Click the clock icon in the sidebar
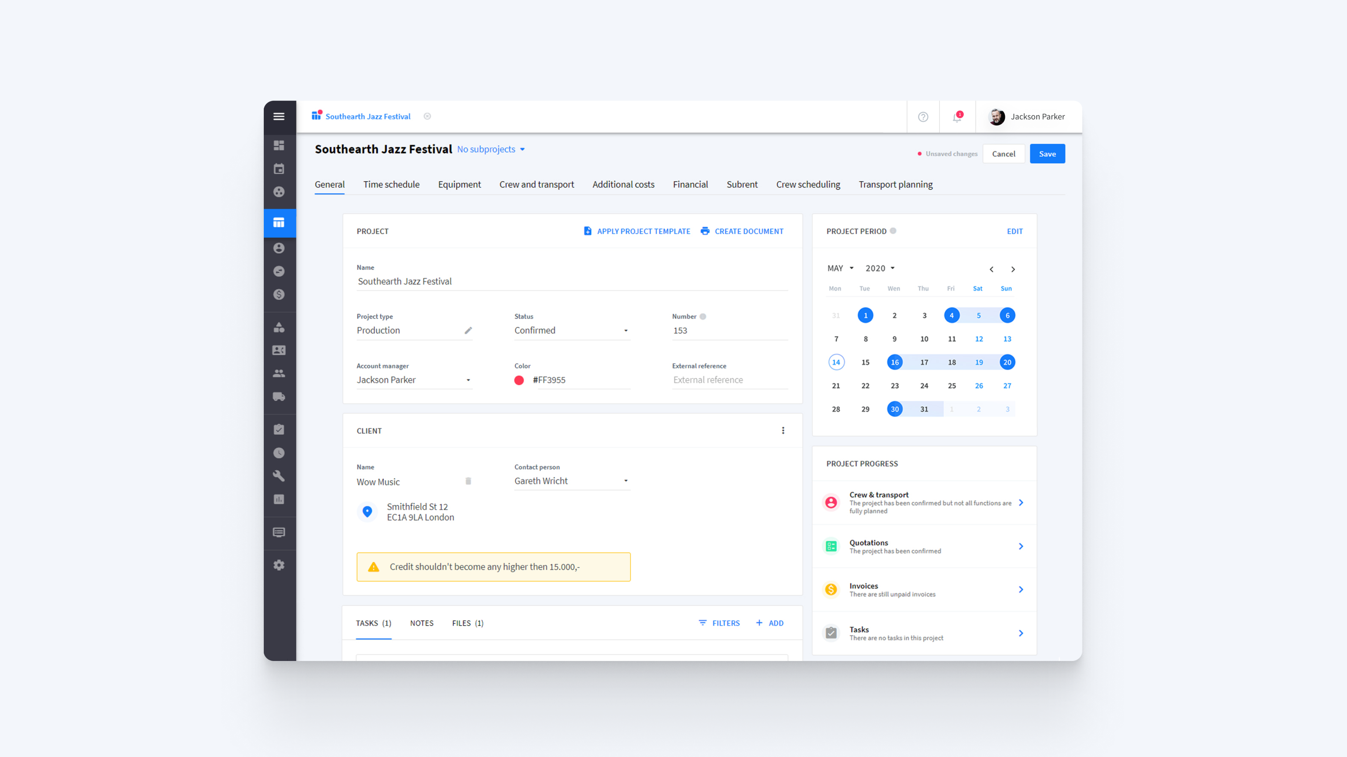Screen dimensions: 1347x757 tap(279, 452)
